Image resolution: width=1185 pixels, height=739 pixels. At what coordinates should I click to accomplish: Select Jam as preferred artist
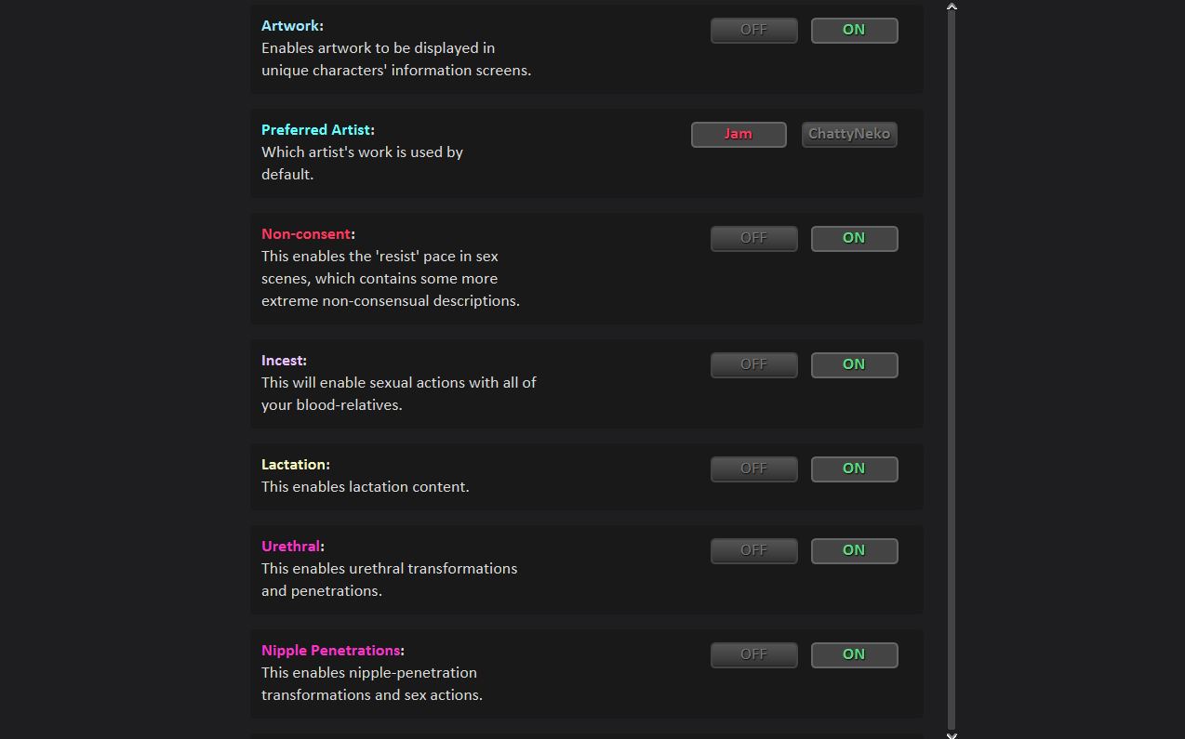click(x=739, y=134)
